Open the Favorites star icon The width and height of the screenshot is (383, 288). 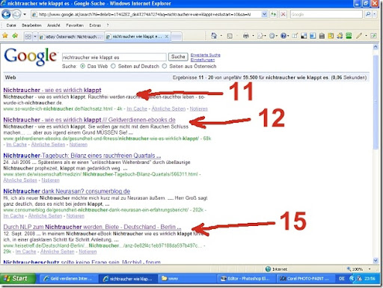click(x=4, y=36)
